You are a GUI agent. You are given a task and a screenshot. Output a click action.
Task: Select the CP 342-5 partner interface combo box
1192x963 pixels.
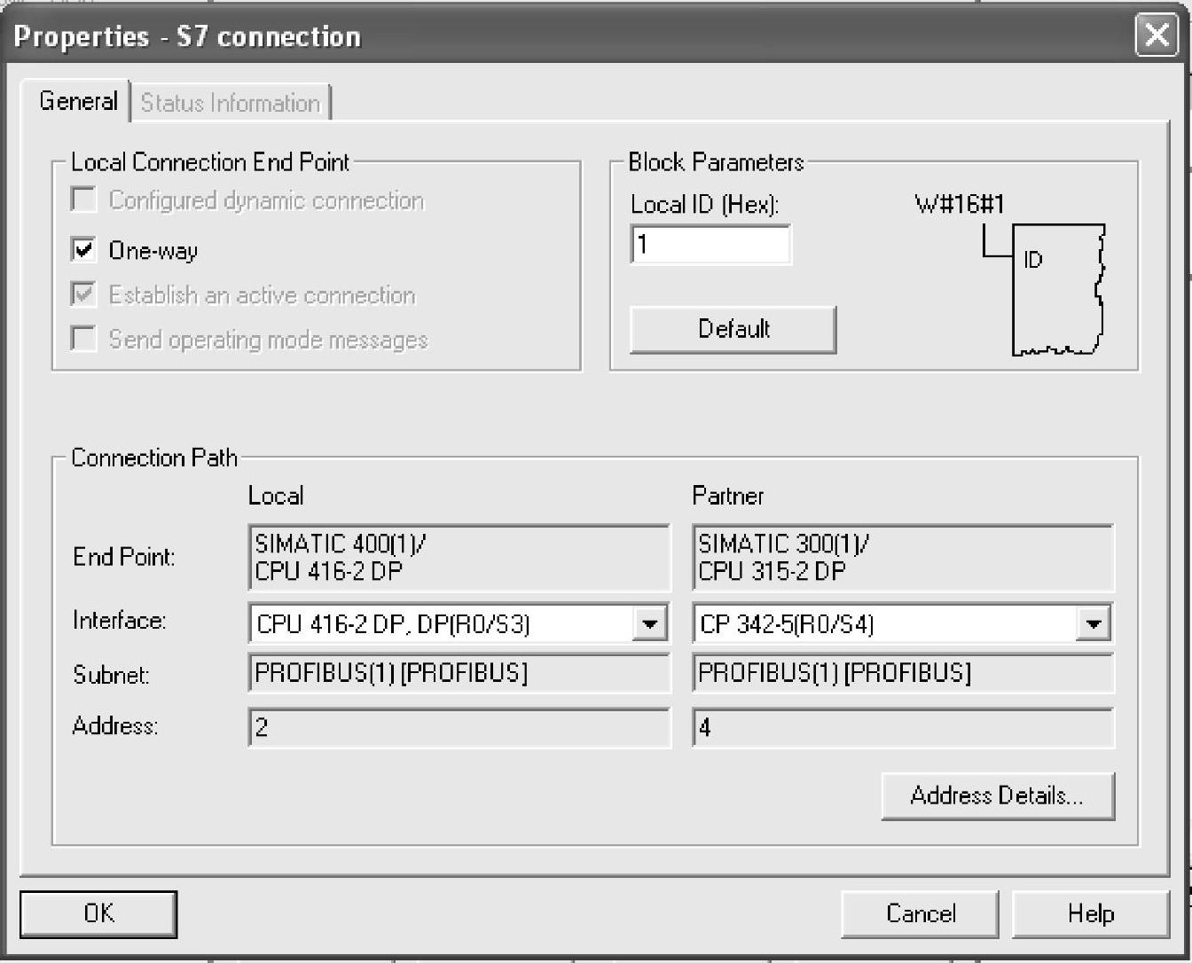[883, 624]
